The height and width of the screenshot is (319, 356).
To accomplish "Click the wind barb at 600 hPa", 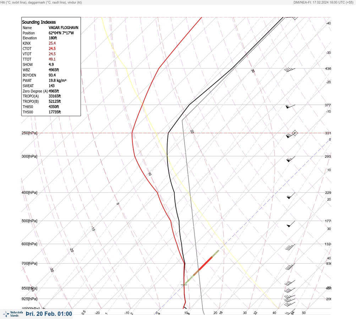I will pos(290,247).
